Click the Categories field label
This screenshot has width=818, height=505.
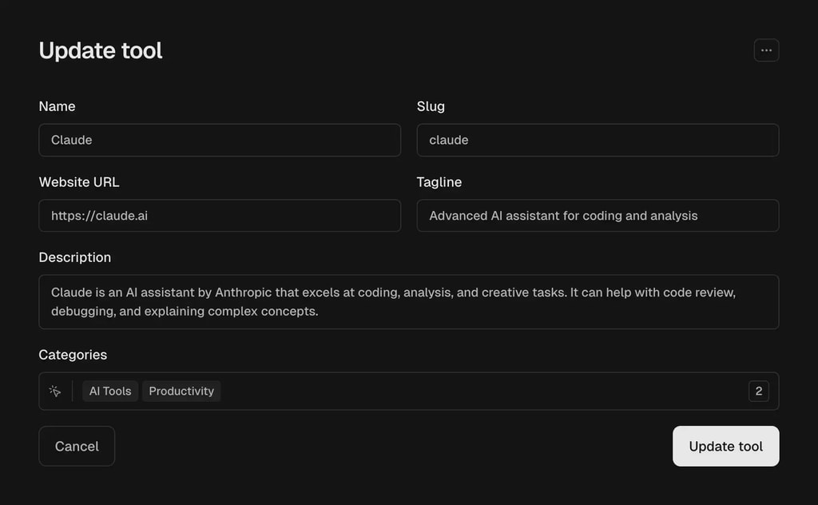tap(73, 355)
